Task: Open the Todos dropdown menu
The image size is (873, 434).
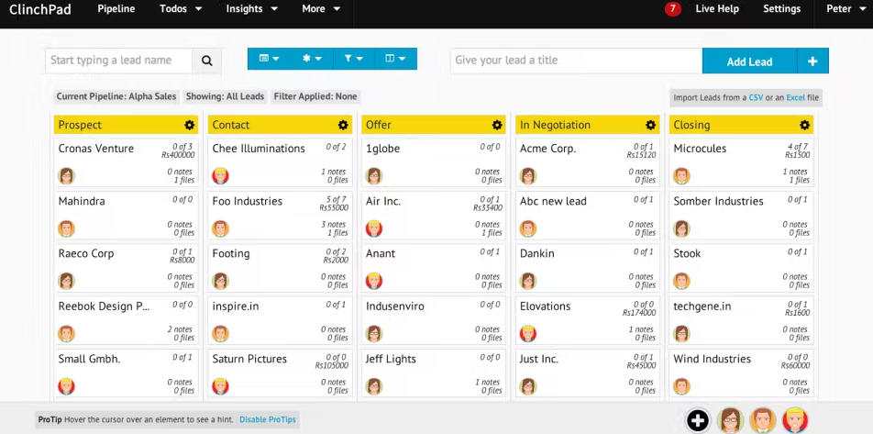Action: pos(181,9)
